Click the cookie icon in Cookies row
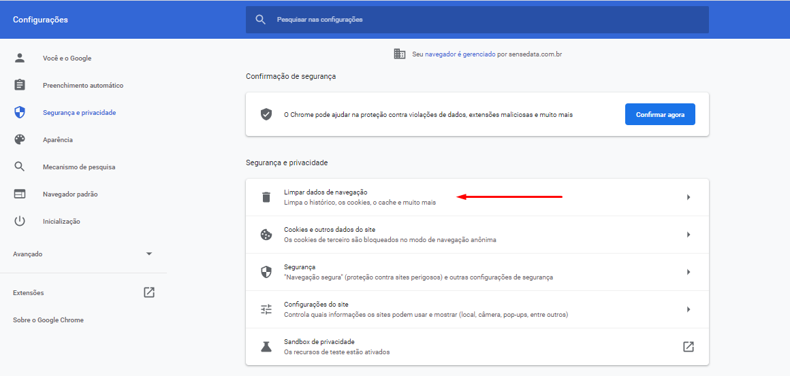 [266, 235]
